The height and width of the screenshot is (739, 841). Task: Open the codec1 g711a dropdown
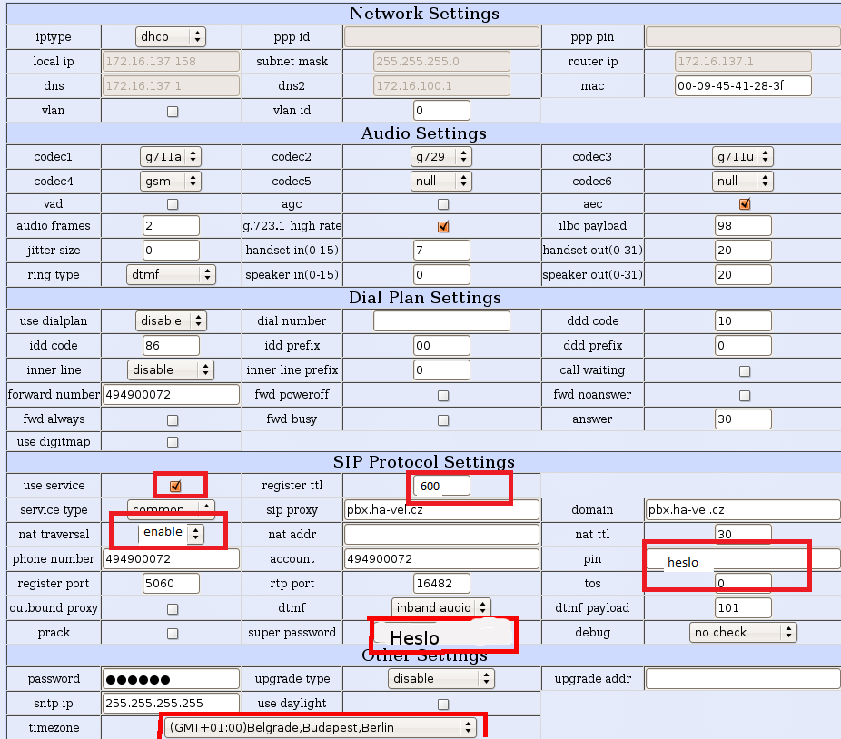pyautogui.click(x=171, y=157)
